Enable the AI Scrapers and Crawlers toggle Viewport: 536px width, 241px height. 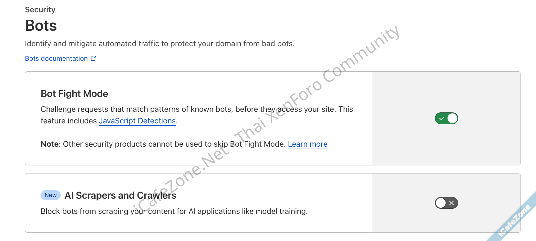(x=446, y=203)
